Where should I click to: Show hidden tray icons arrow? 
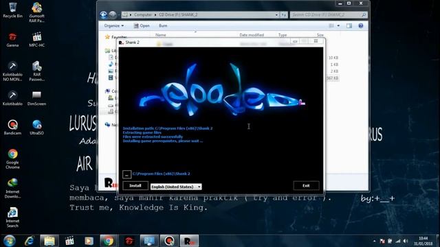click(374, 241)
